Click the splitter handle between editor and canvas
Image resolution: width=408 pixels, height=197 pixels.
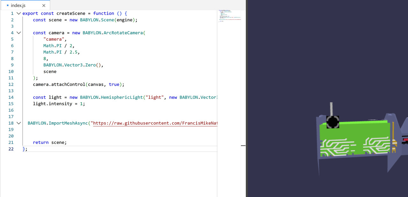tap(246, 98)
